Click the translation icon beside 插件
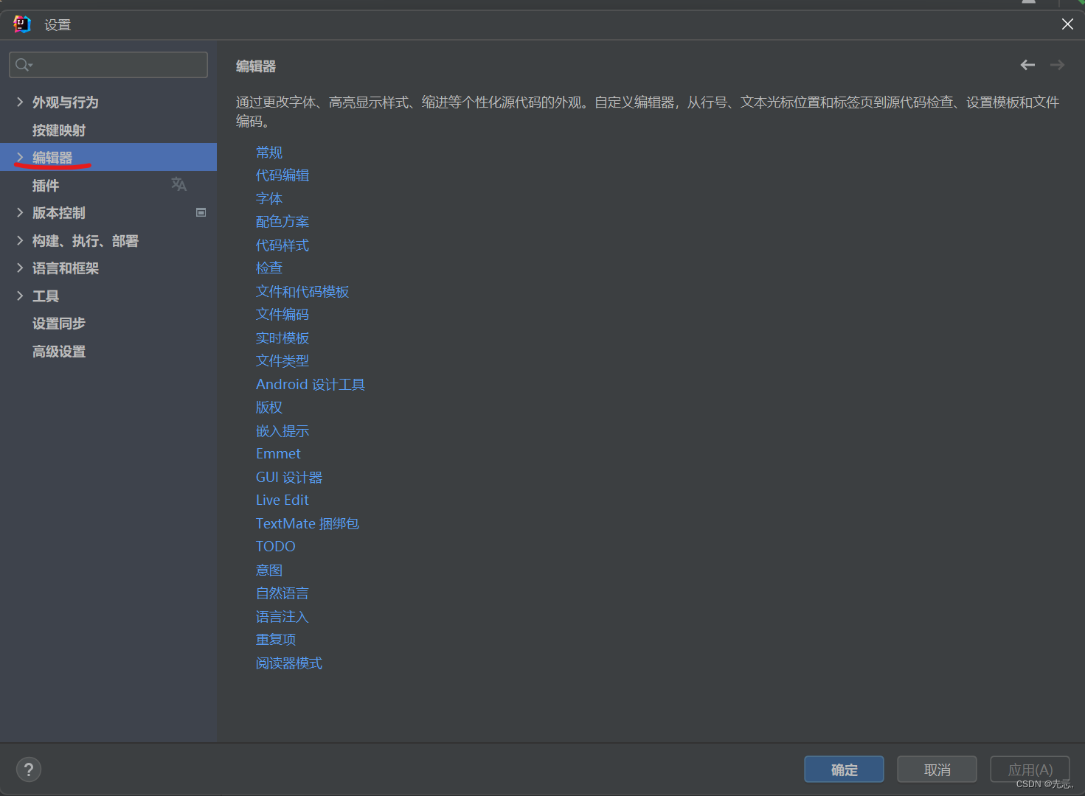Viewport: 1085px width, 796px height. (178, 184)
